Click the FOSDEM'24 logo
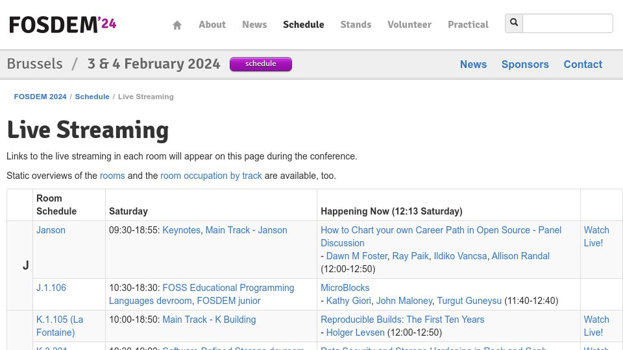The height and width of the screenshot is (350, 623). 63,25
